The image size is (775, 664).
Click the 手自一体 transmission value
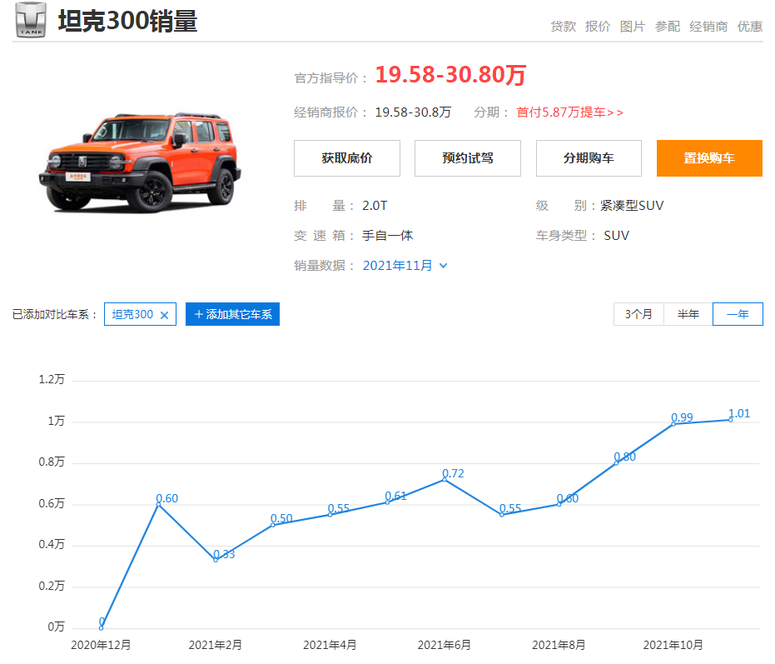point(388,236)
